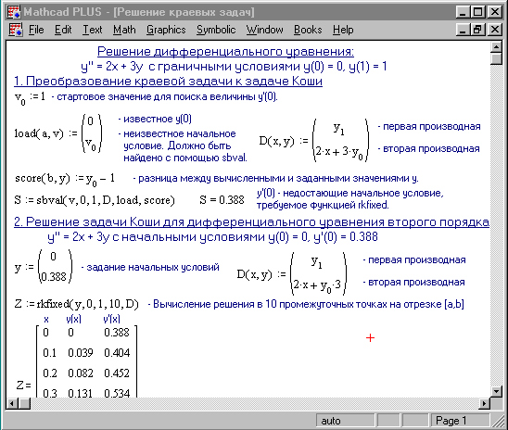Open the Text menu
The height and width of the screenshot is (430, 508).
click(x=93, y=30)
